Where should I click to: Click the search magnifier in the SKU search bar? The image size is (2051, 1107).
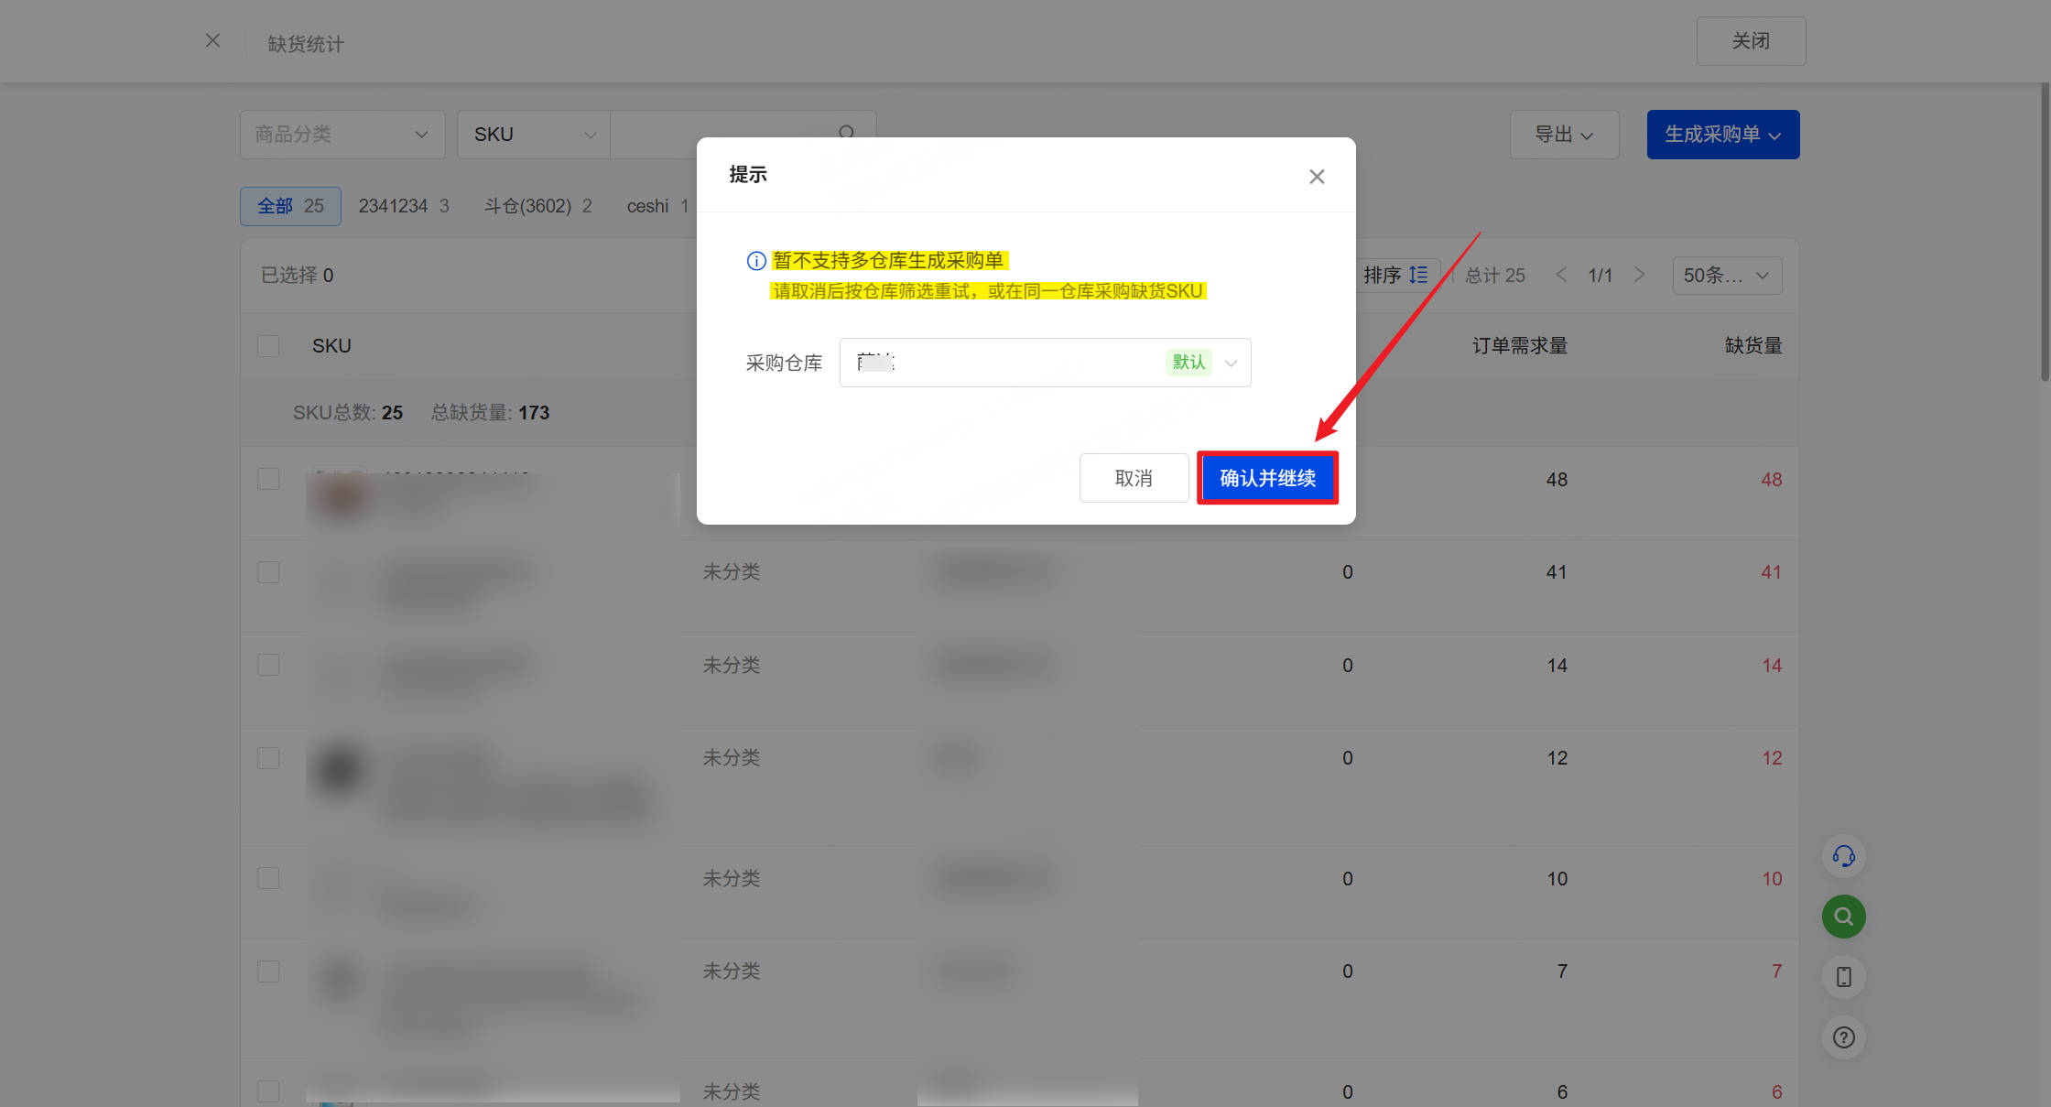[846, 134]
